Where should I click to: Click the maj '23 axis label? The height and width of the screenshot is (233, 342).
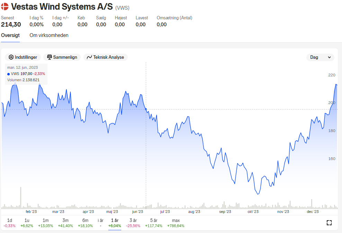112,212
